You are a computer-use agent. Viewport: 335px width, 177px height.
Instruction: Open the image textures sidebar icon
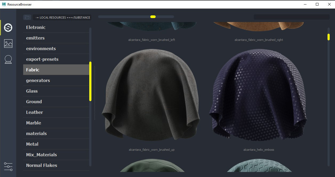coord(8,43)
